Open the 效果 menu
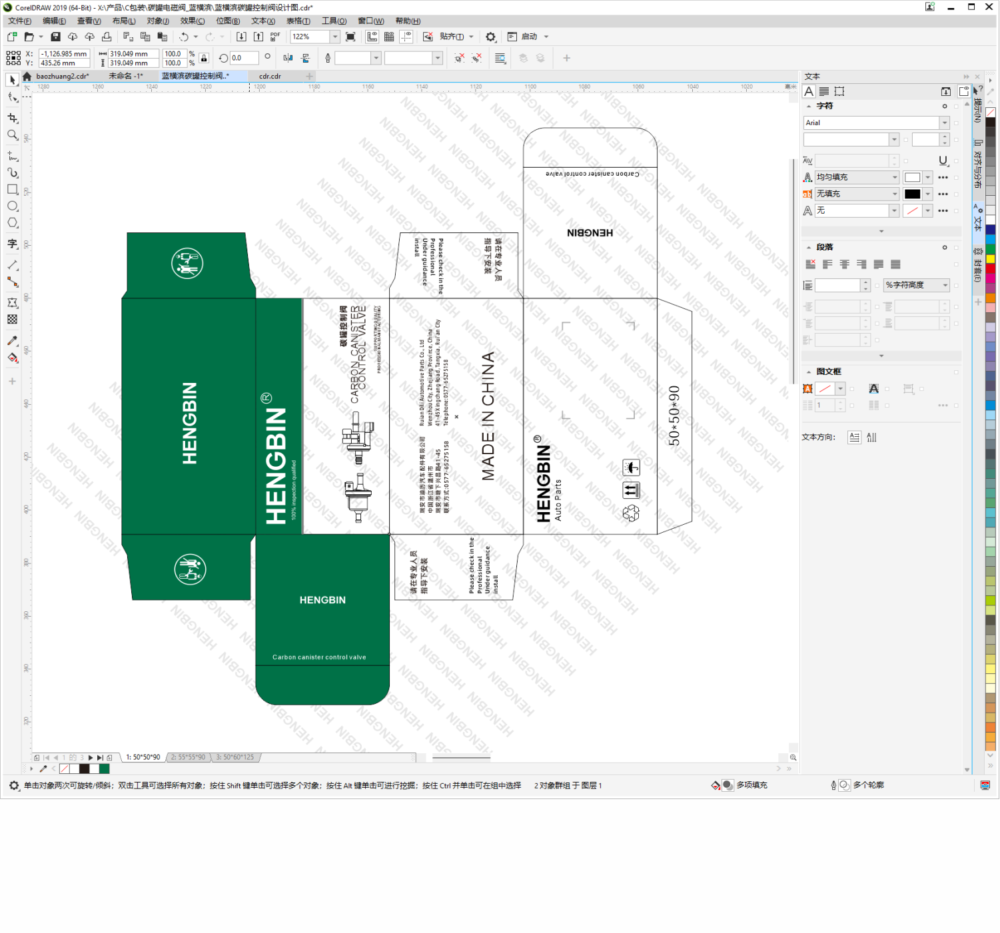 tap(193, 21)
